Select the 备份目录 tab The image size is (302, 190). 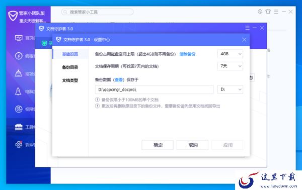click(x=70, y=67)
